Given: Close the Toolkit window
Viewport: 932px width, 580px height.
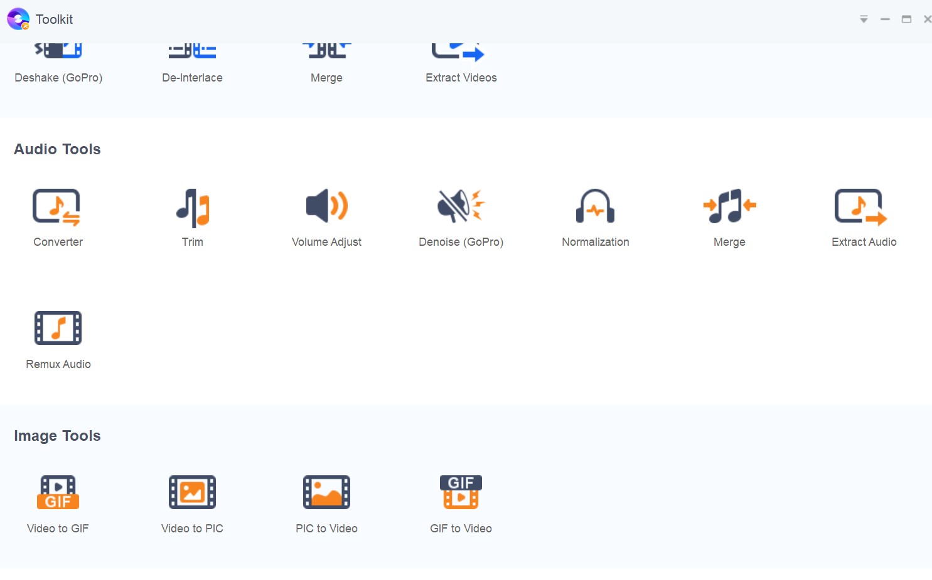Looking at the screenshot, I should (927, 19).
